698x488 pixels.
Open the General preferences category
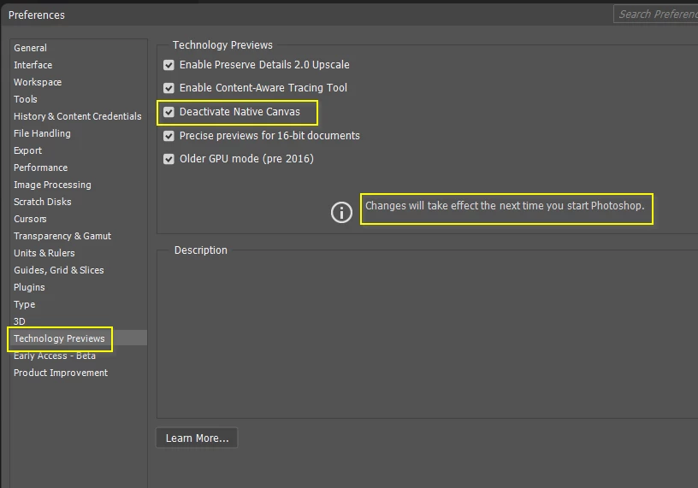point(30,48)
